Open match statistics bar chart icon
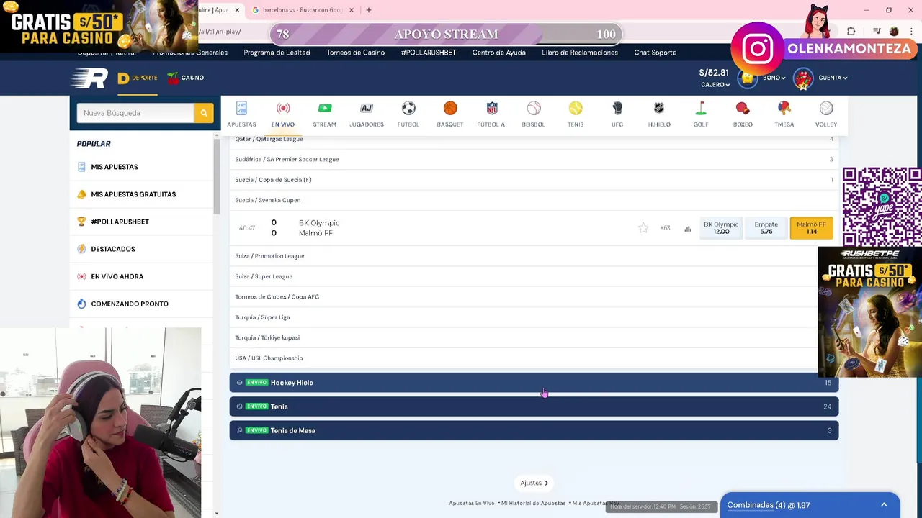 click(688, 229)
